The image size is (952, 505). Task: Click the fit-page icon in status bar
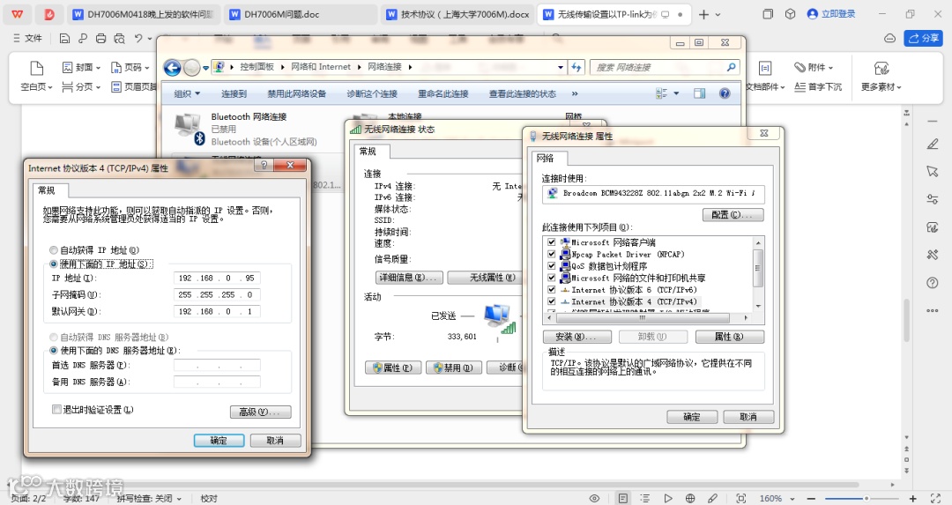tap(740, 498)
